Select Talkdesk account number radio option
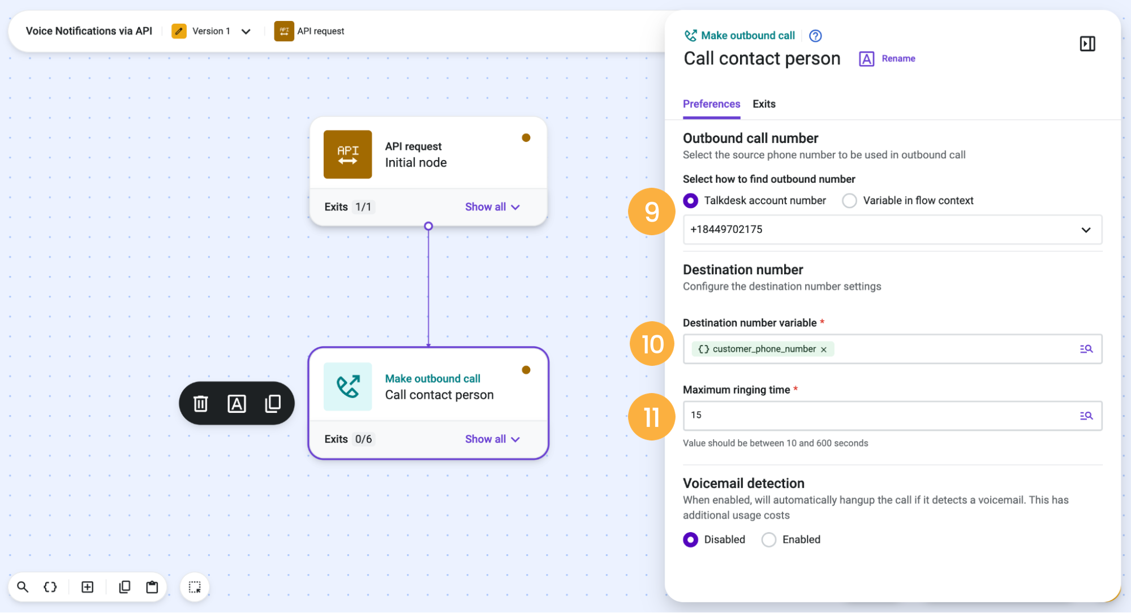This screenshot has width=1131, height=613. point(690,200)
